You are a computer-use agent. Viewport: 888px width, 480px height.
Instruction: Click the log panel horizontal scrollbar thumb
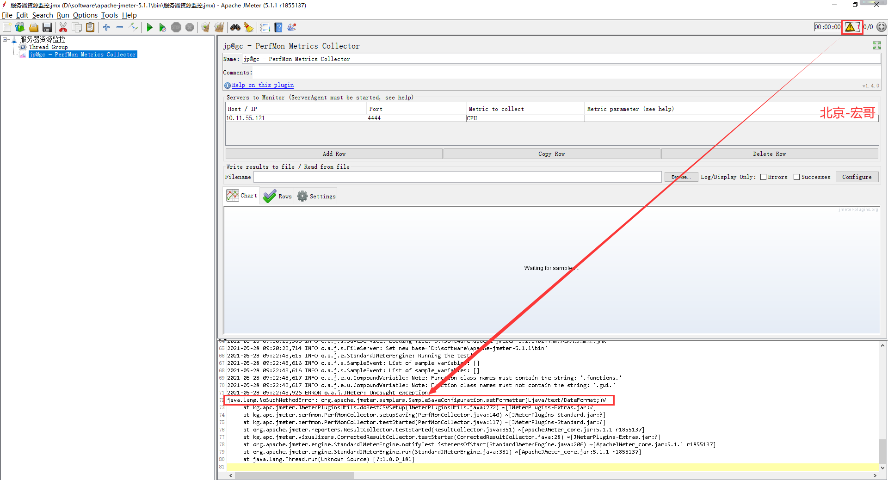coord(295,475)
